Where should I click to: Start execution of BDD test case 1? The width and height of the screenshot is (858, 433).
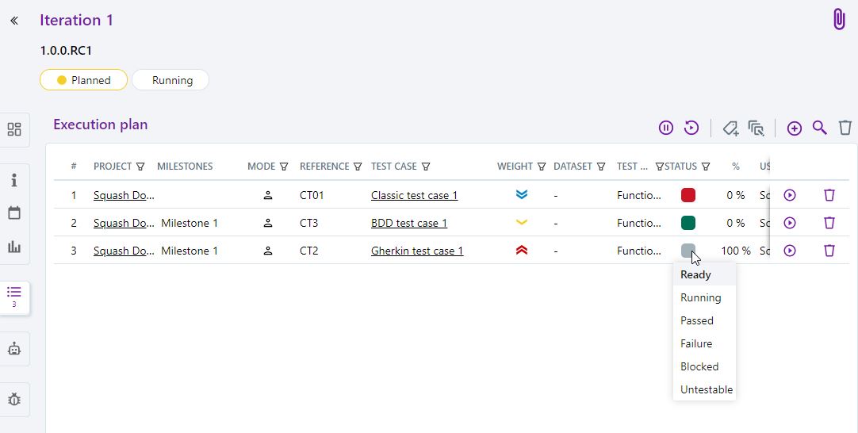point(790,223)
